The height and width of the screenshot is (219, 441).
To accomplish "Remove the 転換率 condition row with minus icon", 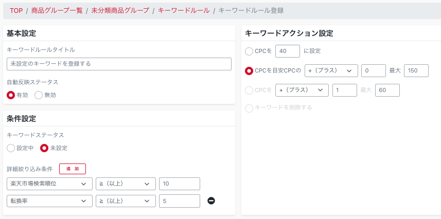I will click(211, 200).
